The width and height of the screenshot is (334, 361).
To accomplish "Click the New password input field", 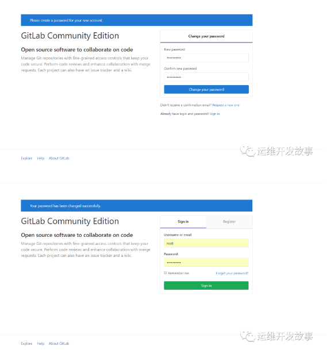I will pos(206,58).
